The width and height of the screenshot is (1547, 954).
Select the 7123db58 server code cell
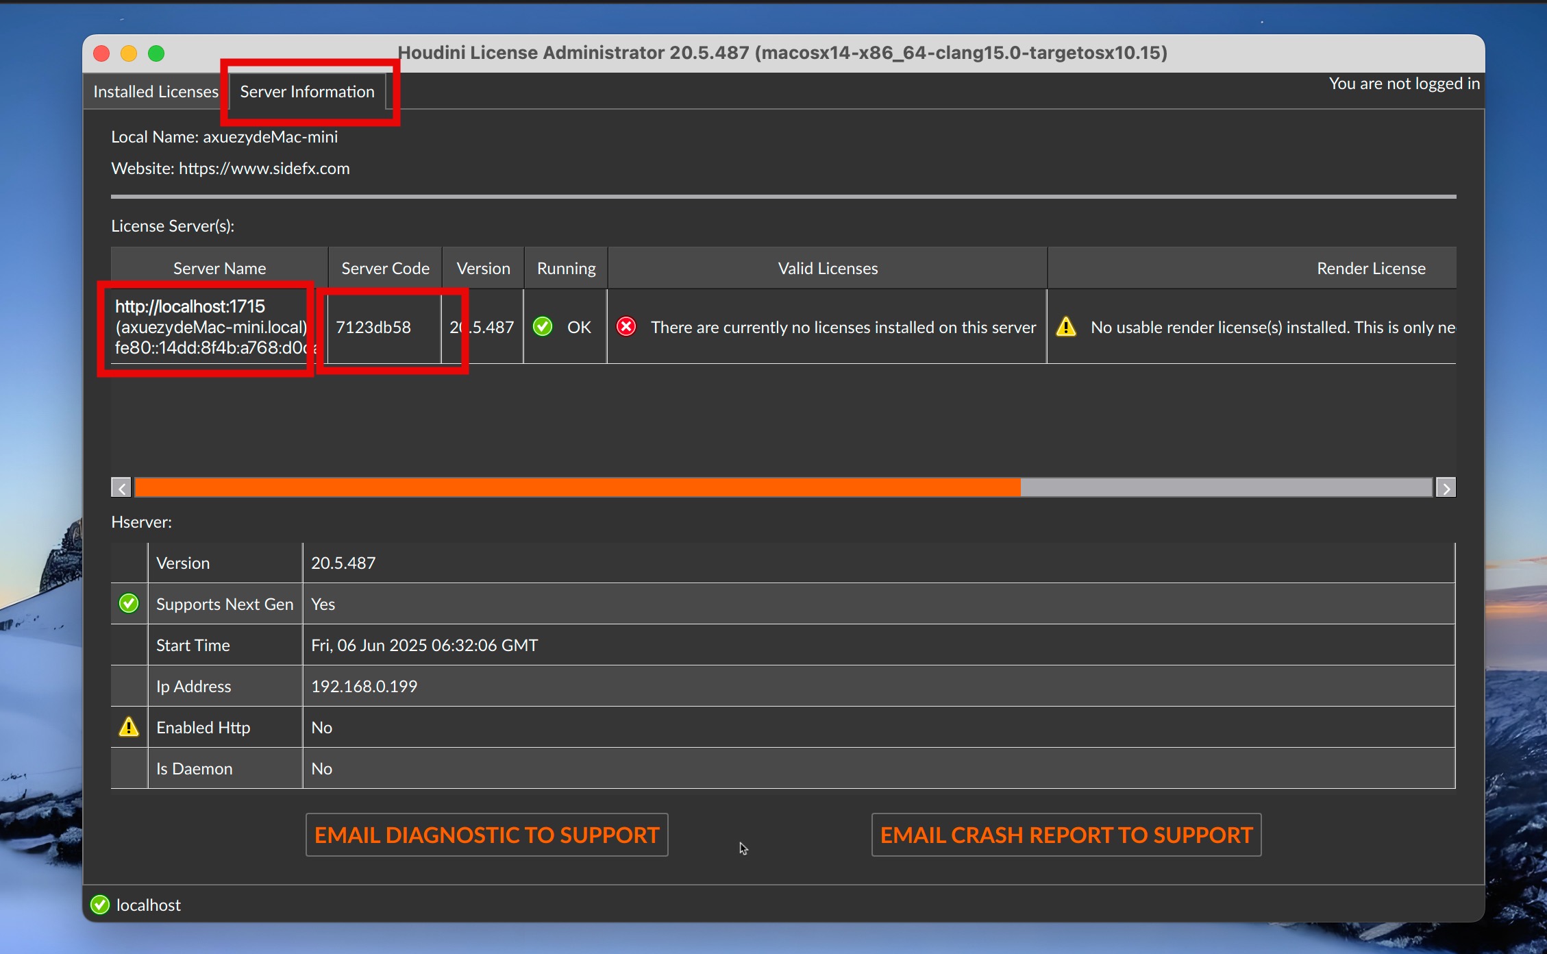pos(373,328)
